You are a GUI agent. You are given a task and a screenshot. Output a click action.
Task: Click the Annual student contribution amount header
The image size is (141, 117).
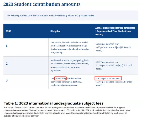[x=115, y=31]
